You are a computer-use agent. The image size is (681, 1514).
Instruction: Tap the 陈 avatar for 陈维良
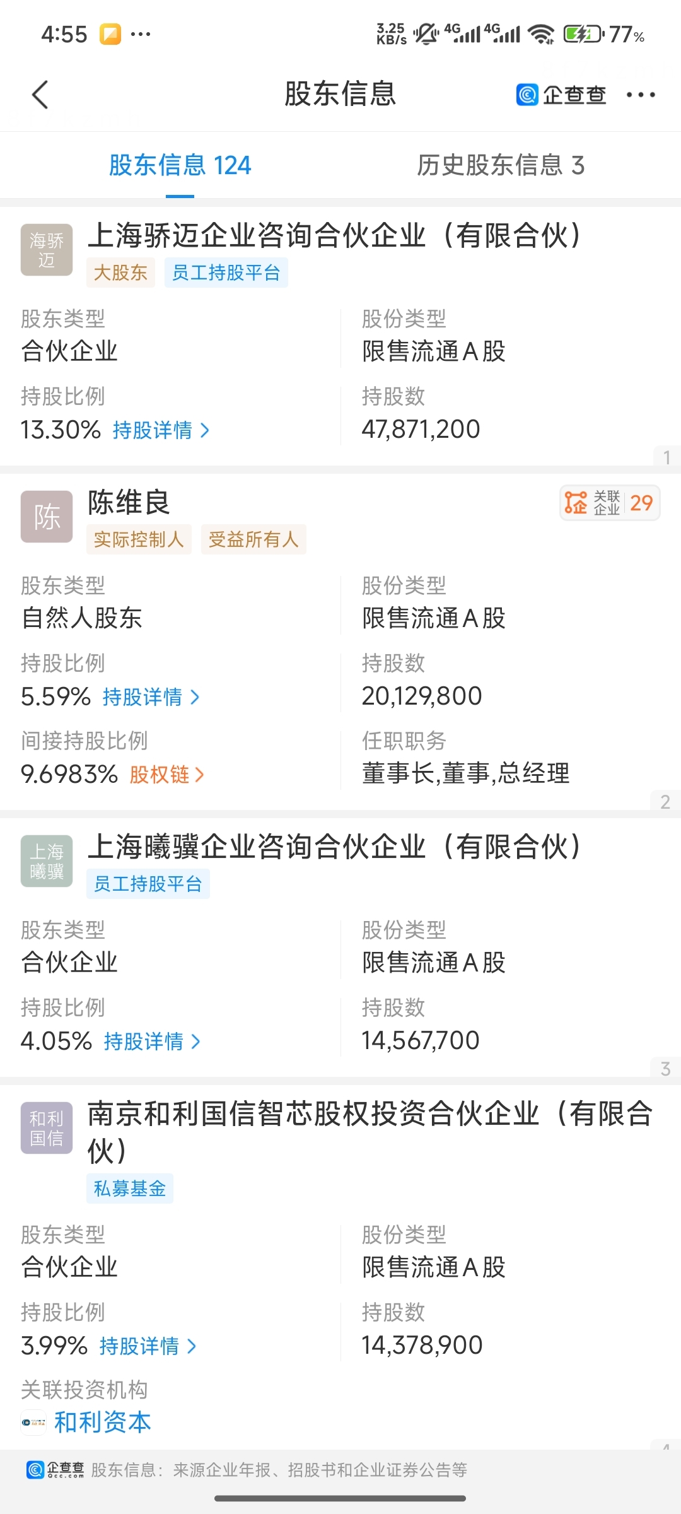pos(47,517)
